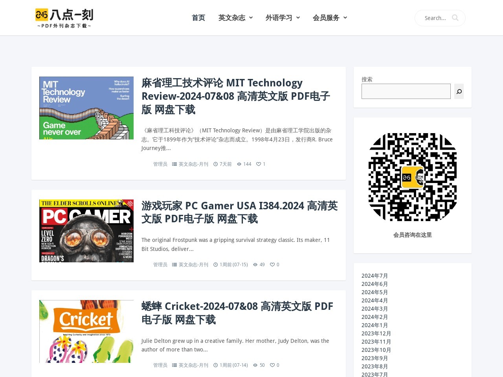Expand the 外语学习 menu chevron
Screen dimensions: 503x377
click(298, 18)
